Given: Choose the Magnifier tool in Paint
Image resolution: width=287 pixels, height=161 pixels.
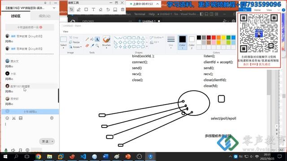Looking at the screenshot, I should coord(97,46).
